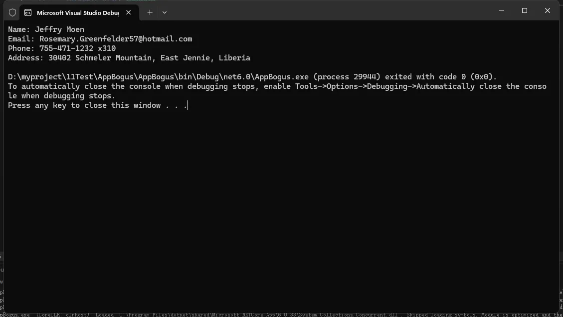Click "Press any key to close this window"
Image resolution: width=563 pixels, height=317 pixels.
click(84, 105)
